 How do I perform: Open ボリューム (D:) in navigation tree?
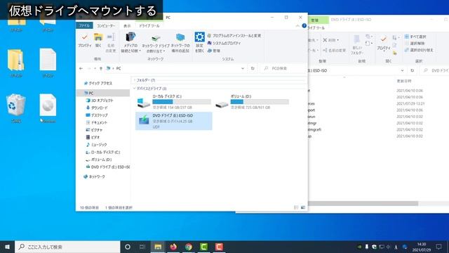[x=99, y=160]
